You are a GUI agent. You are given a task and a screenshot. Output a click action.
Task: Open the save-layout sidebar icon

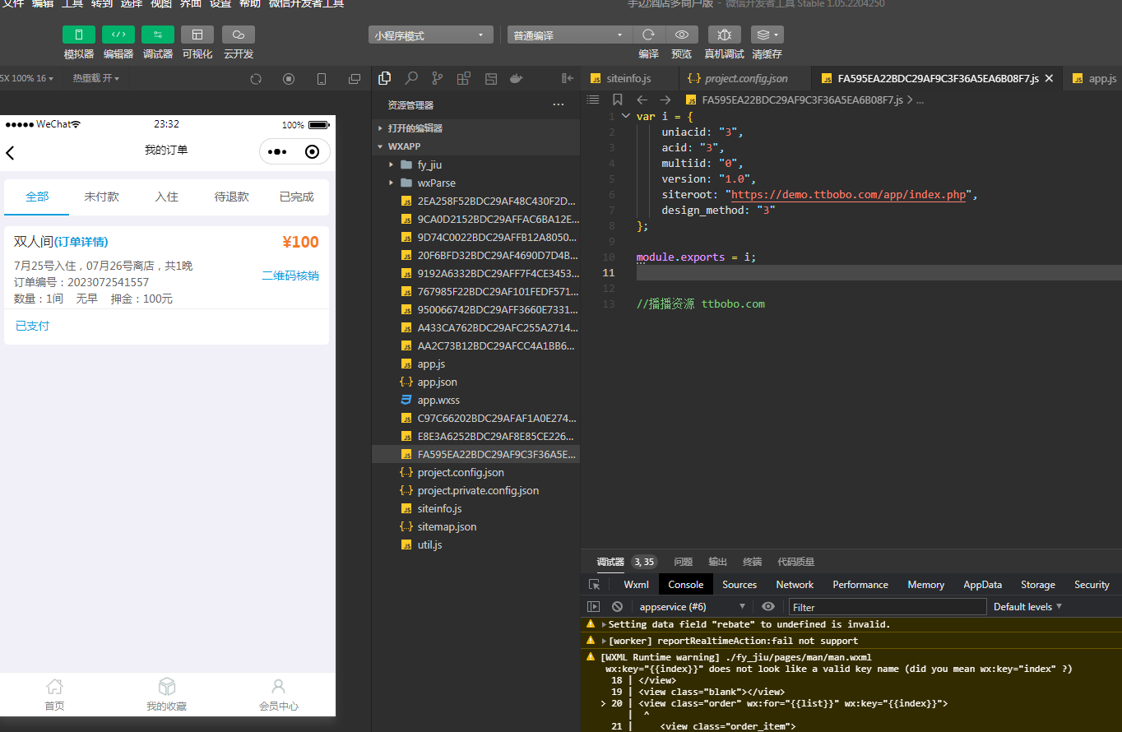coord(491,78)
